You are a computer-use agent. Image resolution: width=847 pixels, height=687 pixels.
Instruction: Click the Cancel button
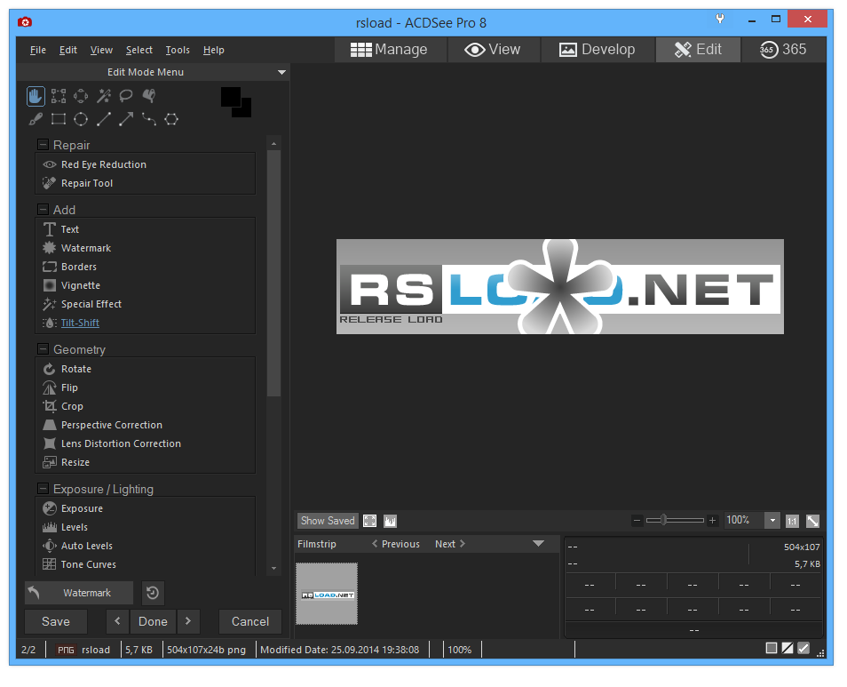(250, 621)
